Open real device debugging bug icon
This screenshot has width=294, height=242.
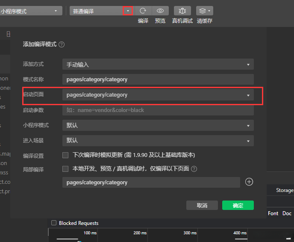tap(182, 11)
